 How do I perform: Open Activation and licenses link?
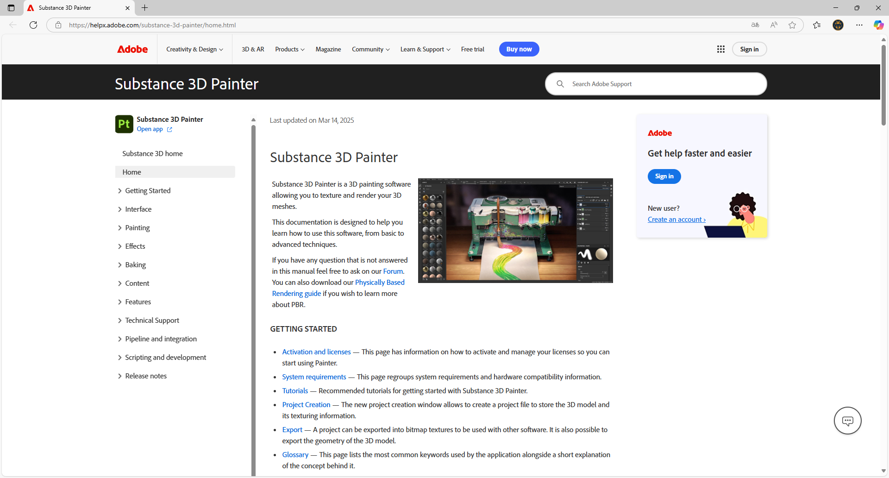click(x=317, y=352)
